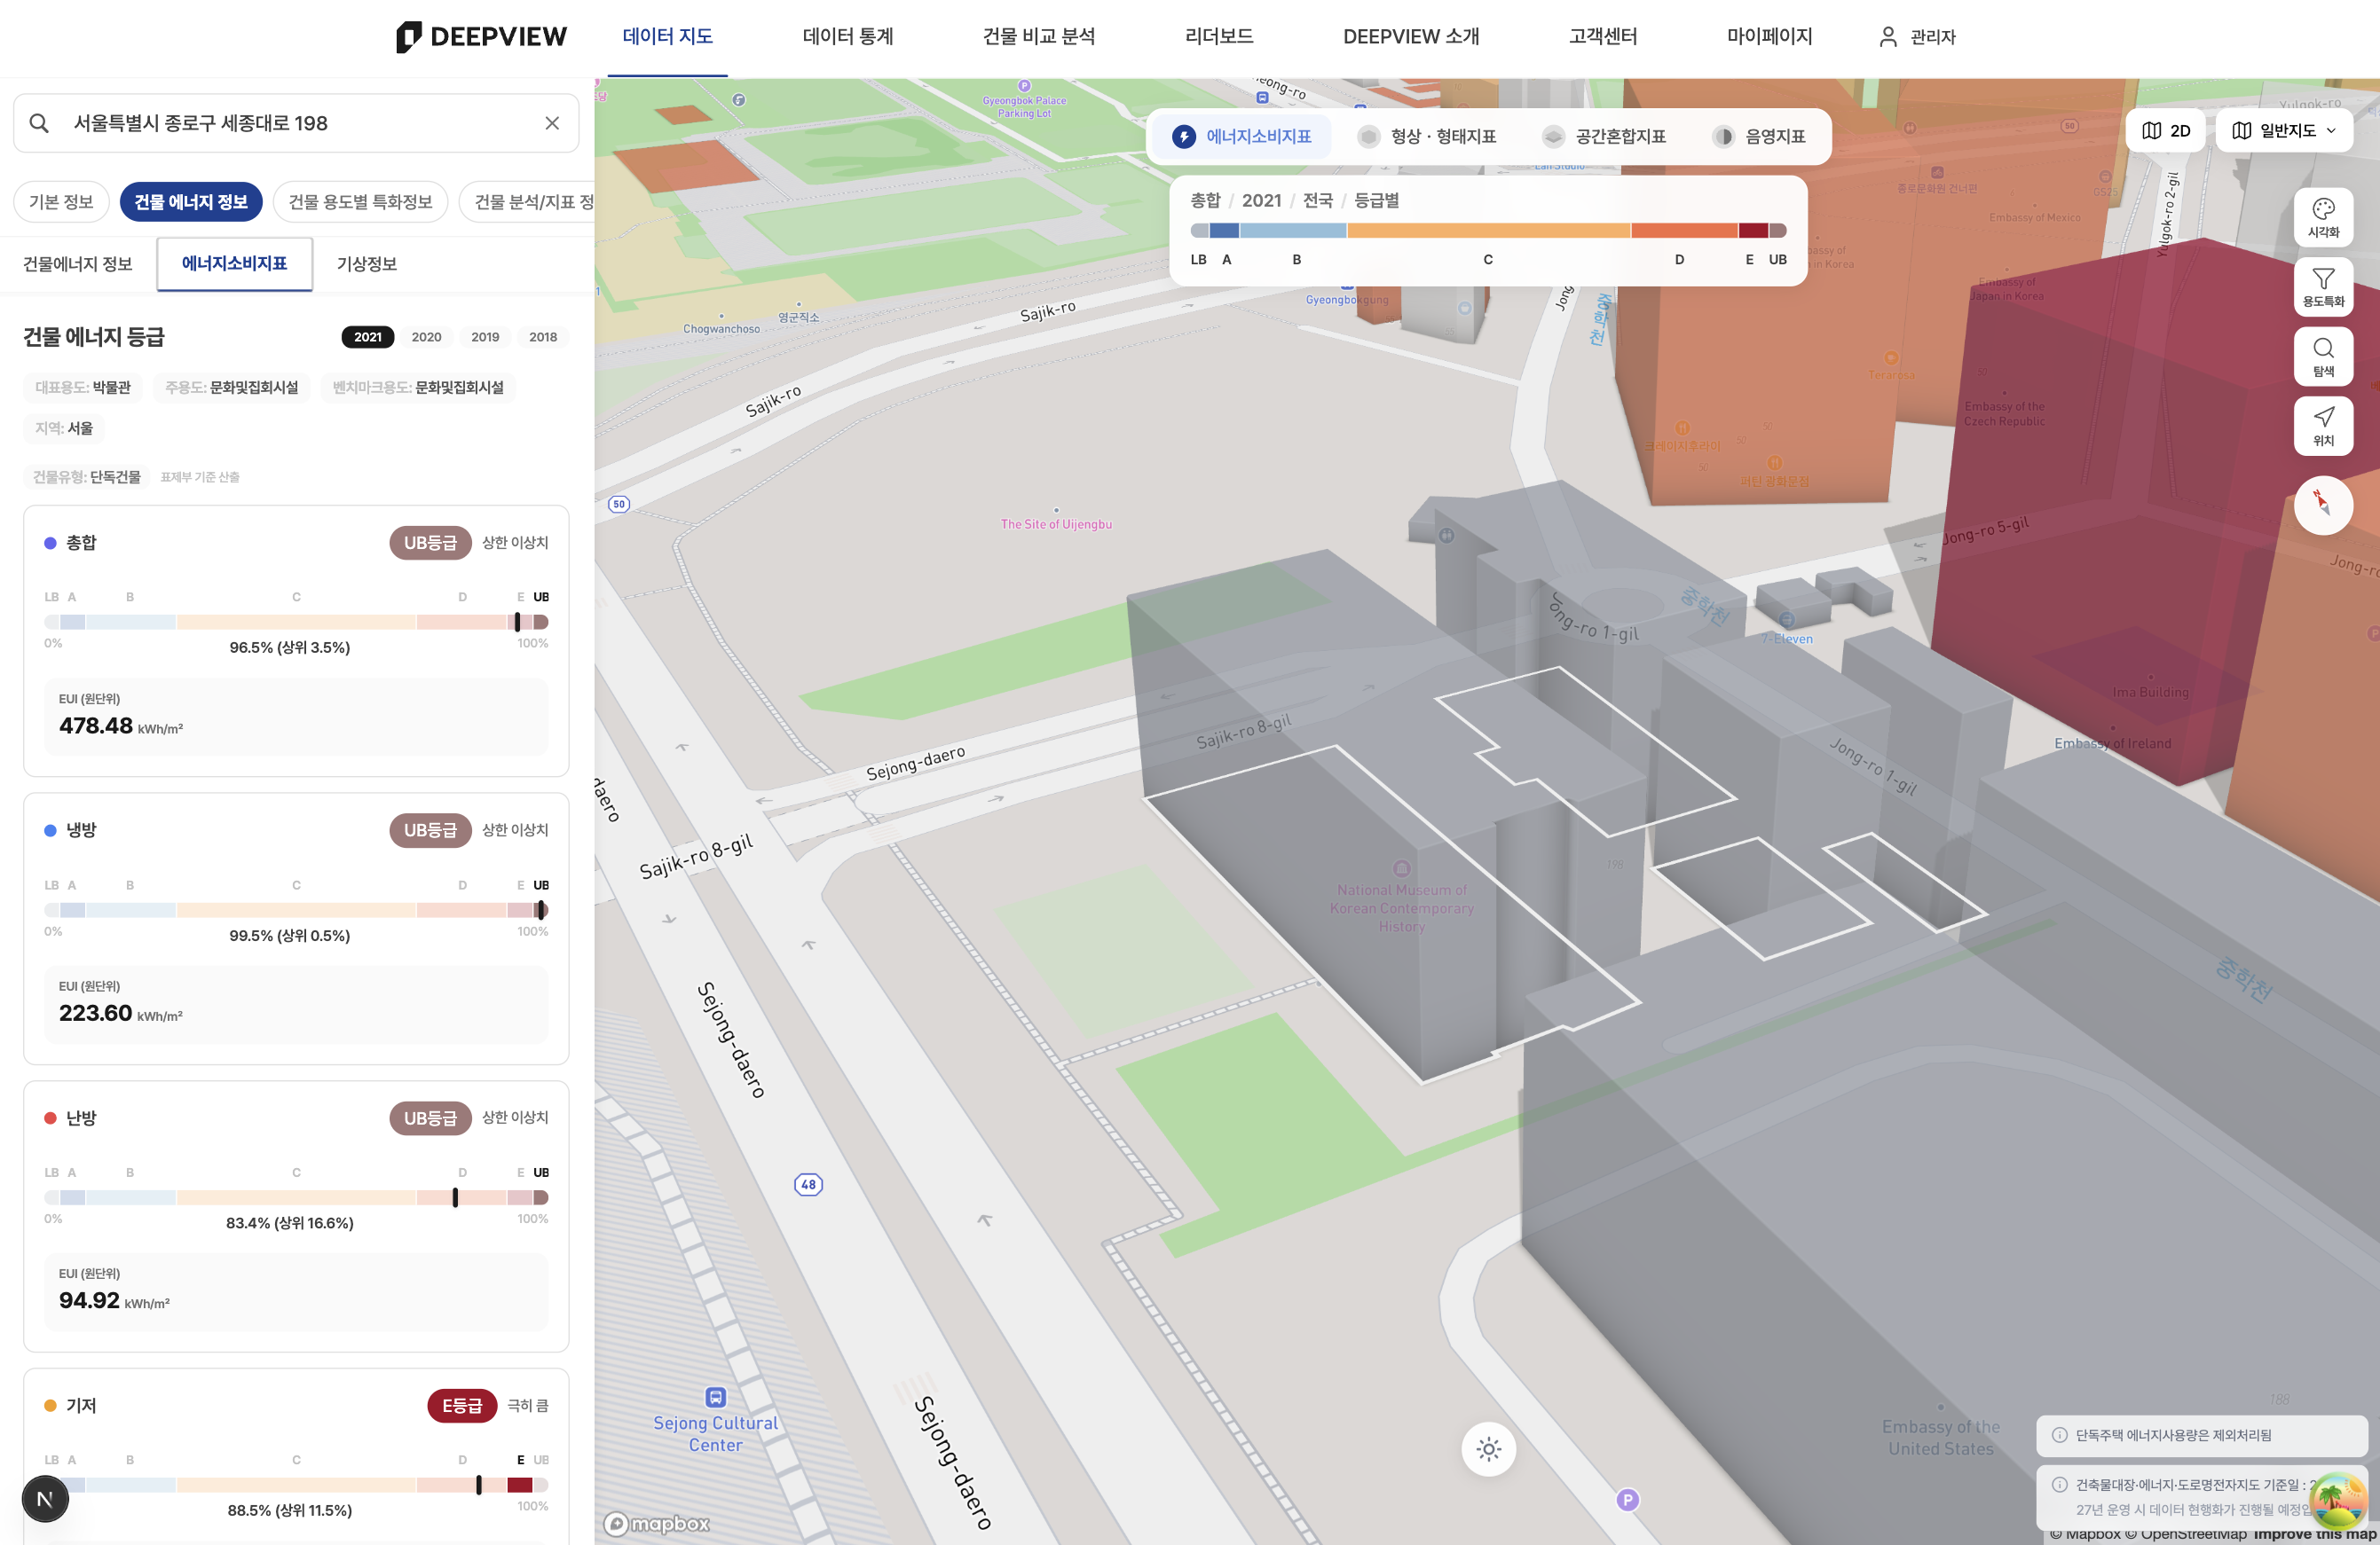Viewport: 2380px width, 1545px height.
Task: Open the 용도특화 filter tool
Action: coord(2323,286)
